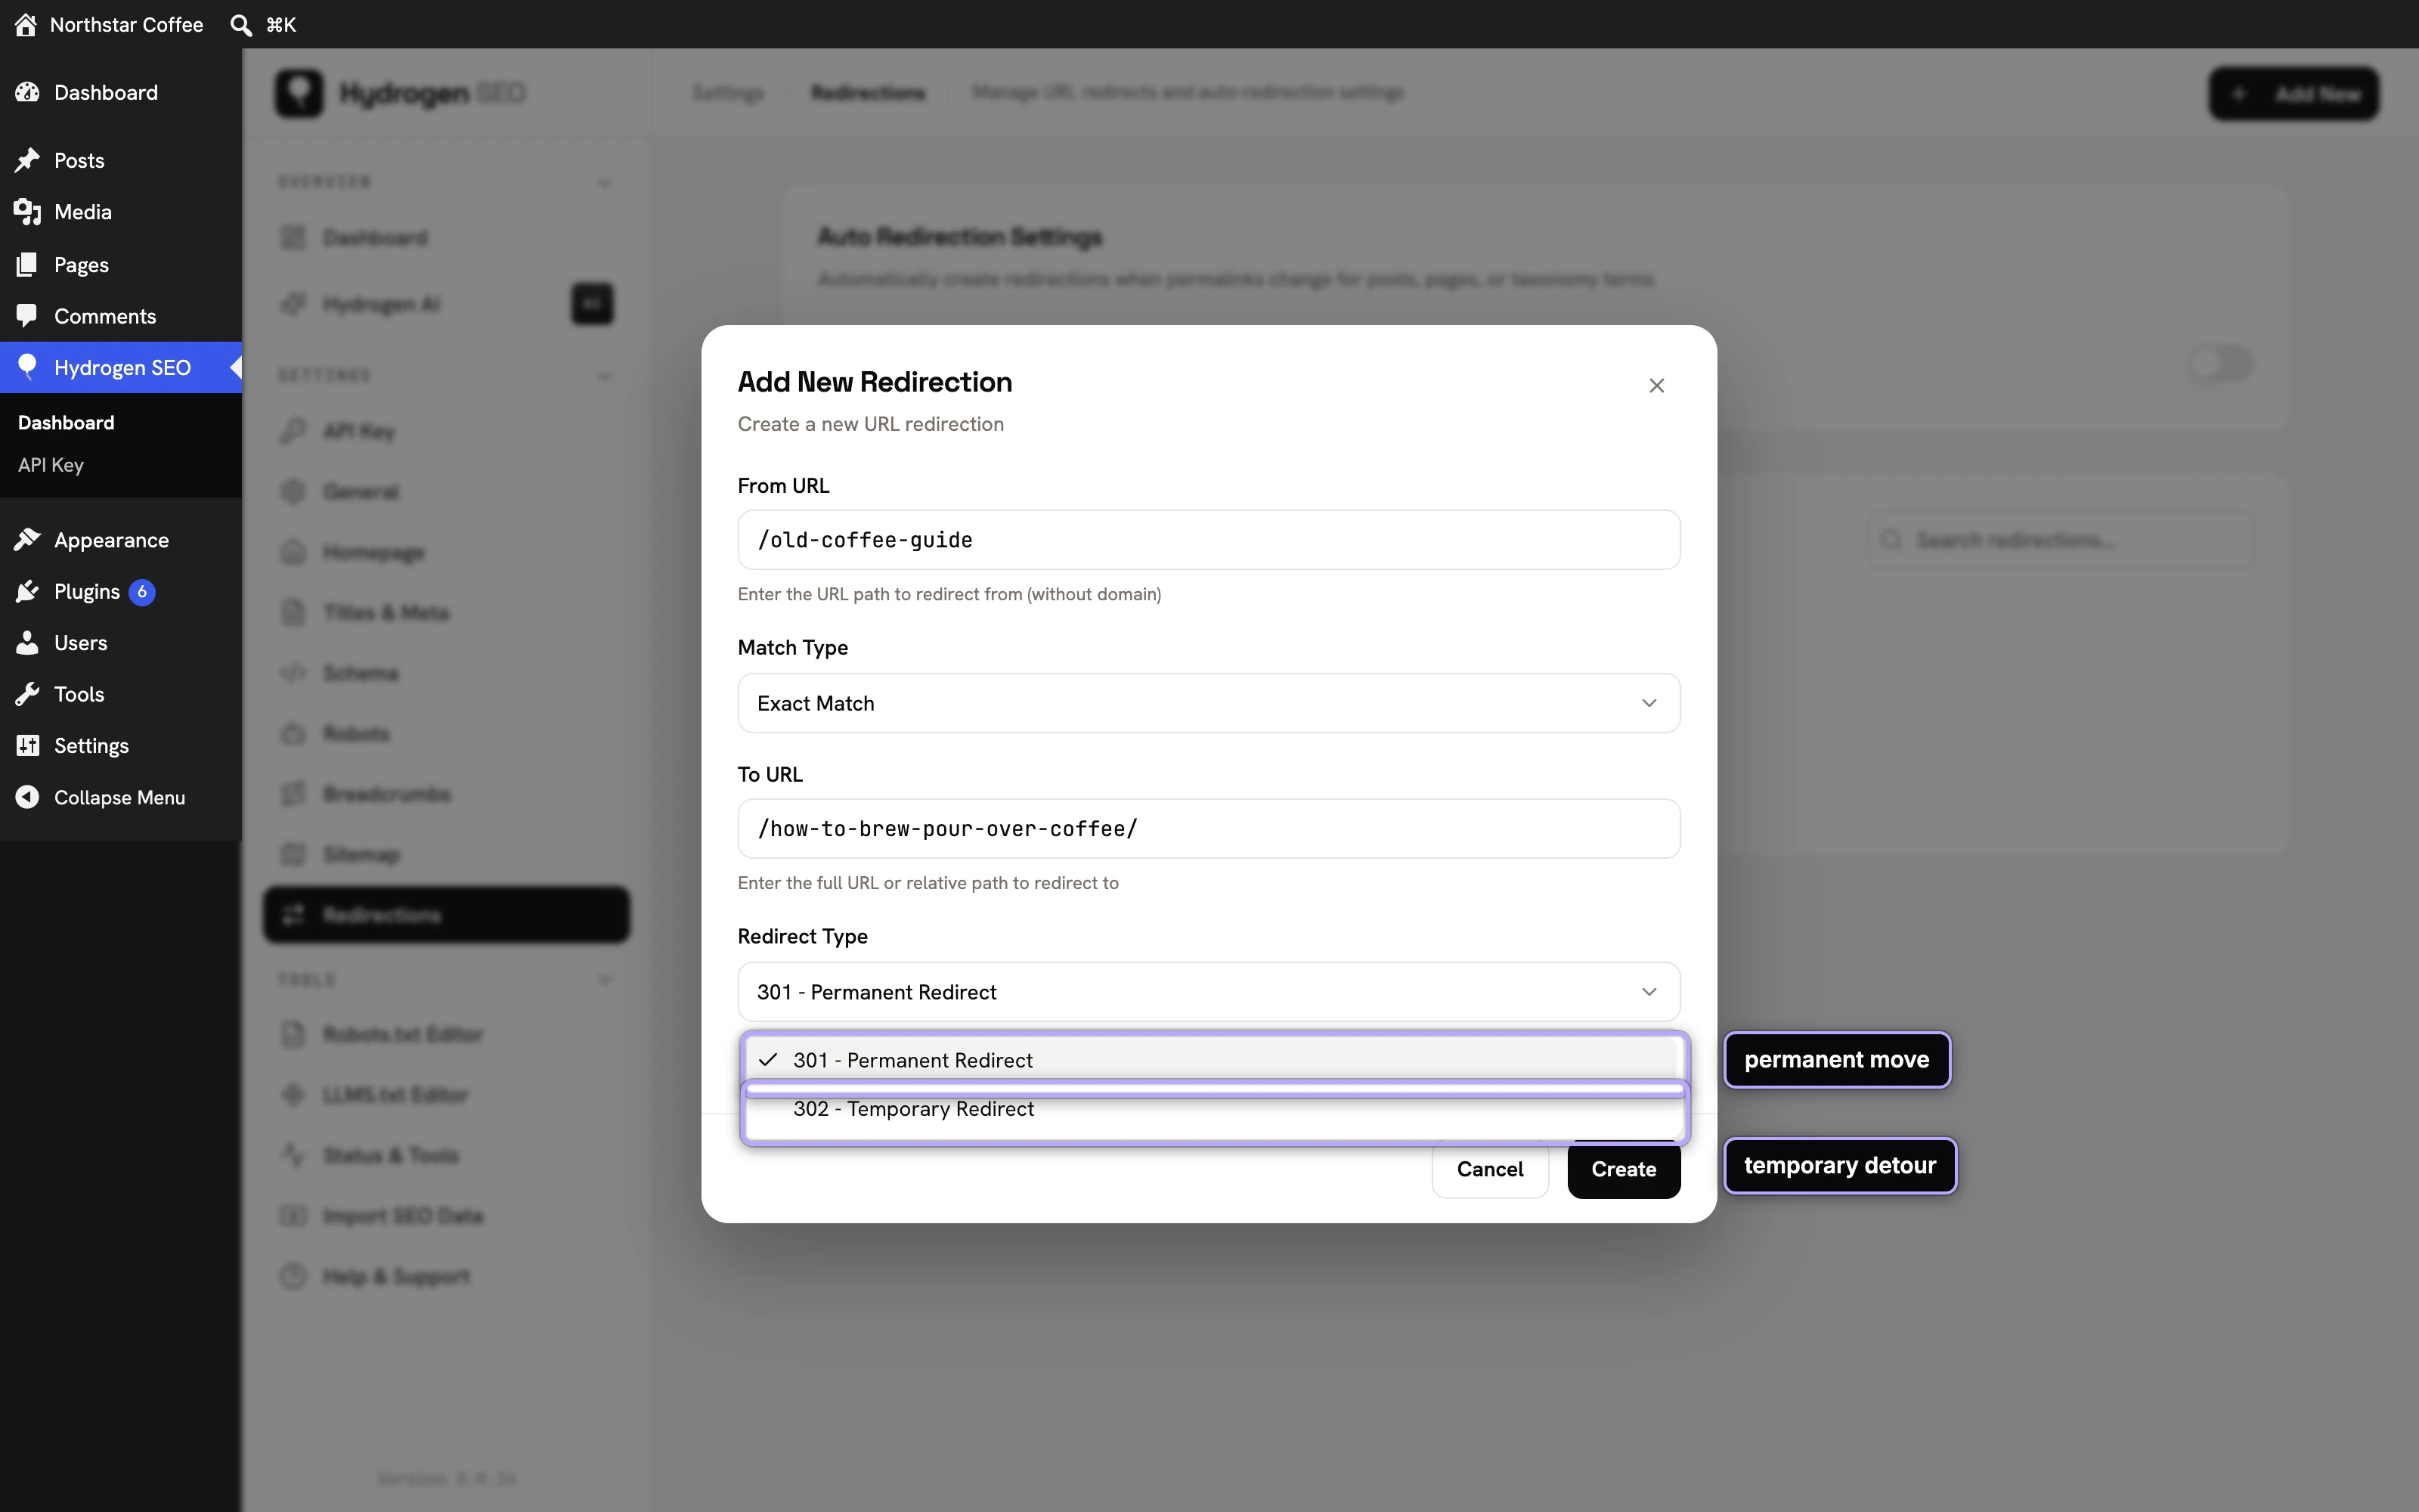Open the Match Type dropdown
2419x1512 pixels.
click(x=1209, y=703)
